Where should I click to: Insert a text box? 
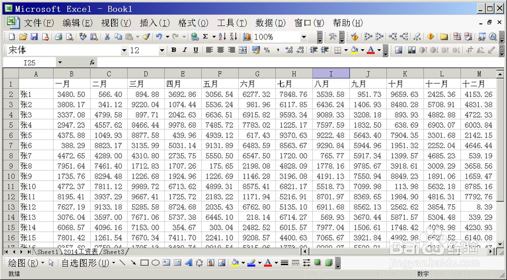point(166,263)
